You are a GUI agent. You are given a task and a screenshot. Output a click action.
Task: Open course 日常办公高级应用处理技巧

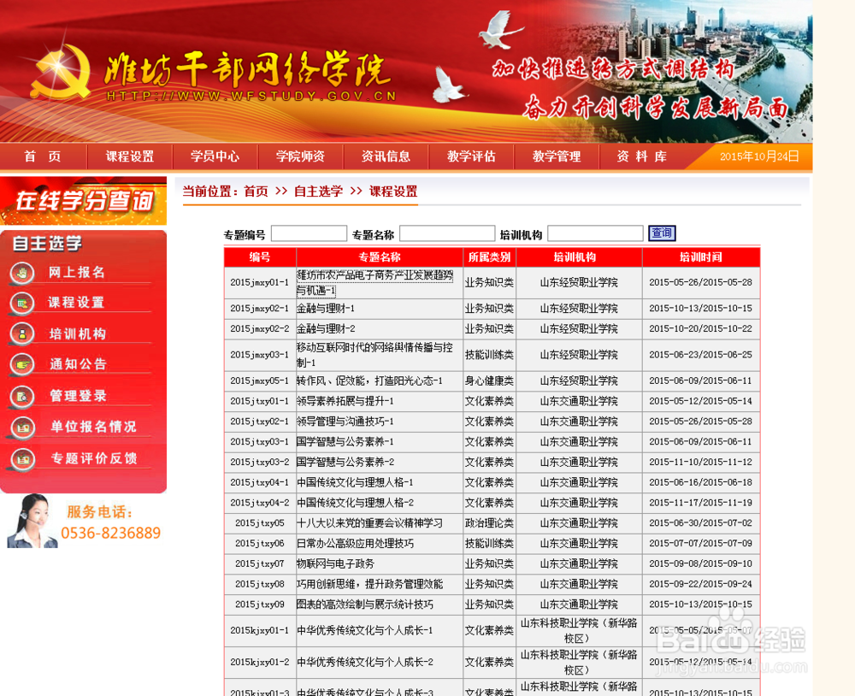pos(355,544)
